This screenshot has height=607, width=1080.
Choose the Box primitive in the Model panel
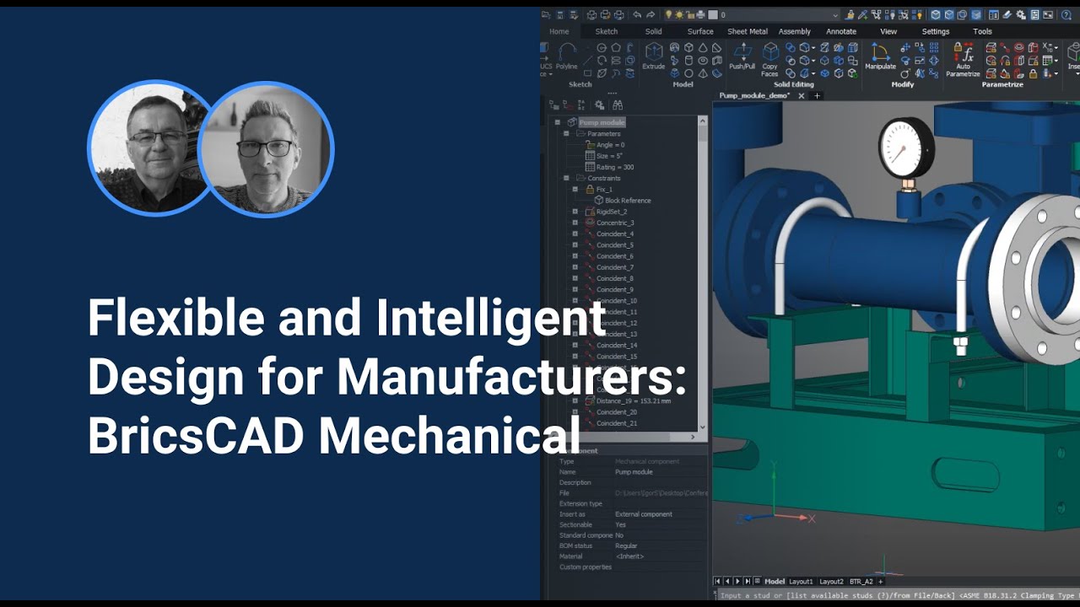pos(688,47)
